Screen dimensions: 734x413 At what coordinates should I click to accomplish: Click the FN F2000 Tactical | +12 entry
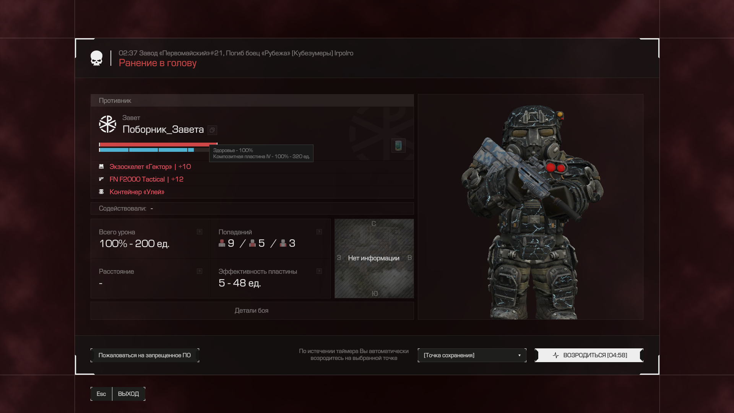point(146,179)
